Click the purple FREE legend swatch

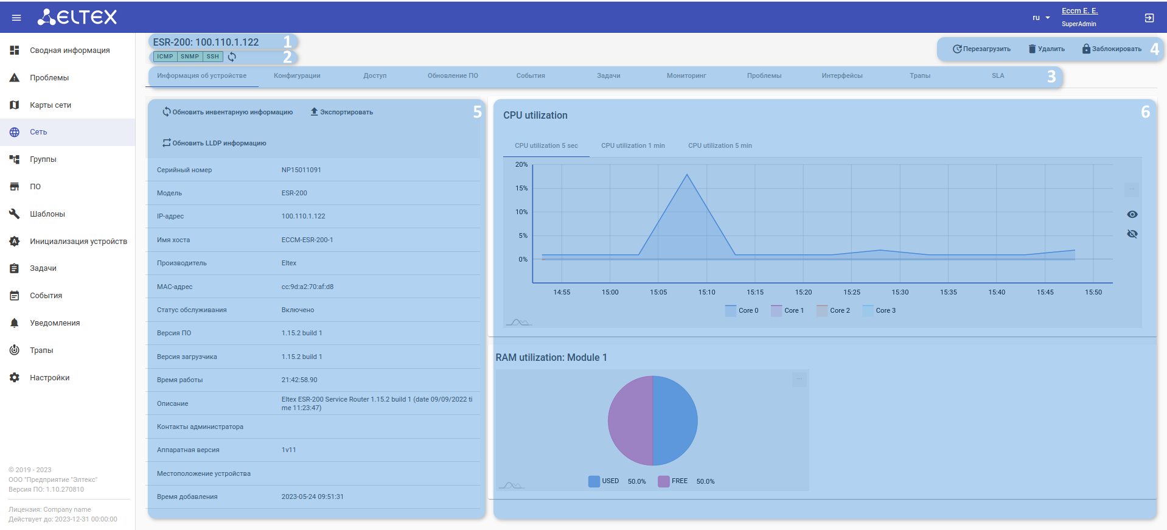pos(664,481)
